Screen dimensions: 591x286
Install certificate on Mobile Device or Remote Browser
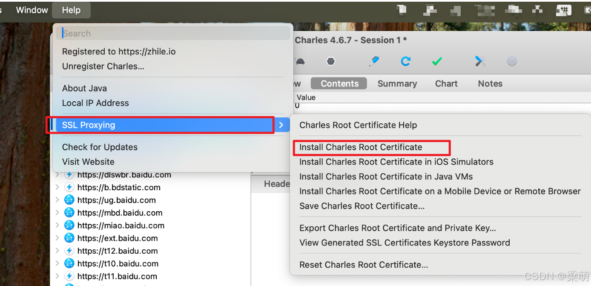[x=440, y=191]
